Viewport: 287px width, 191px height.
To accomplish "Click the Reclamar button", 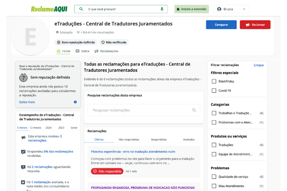I will 255,25.
